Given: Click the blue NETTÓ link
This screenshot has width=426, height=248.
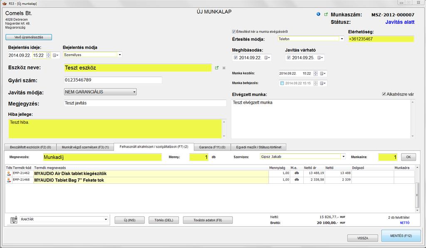Looking at the screenshot, I should click(404, 223).
